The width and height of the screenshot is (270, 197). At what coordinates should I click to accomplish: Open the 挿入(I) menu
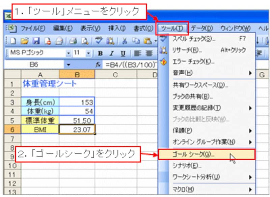pyautogui.click(x=117, y=28)
